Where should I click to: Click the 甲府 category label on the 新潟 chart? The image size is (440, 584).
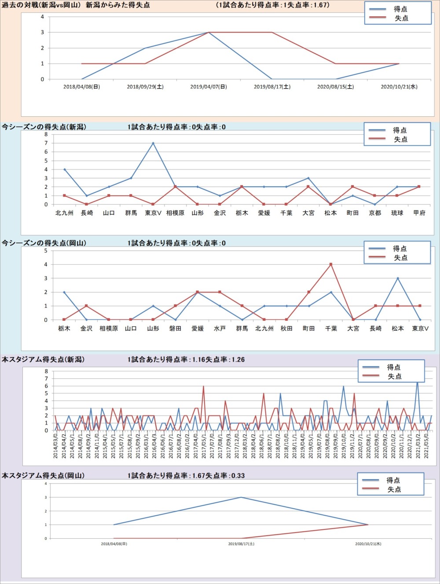click(419, 213)
